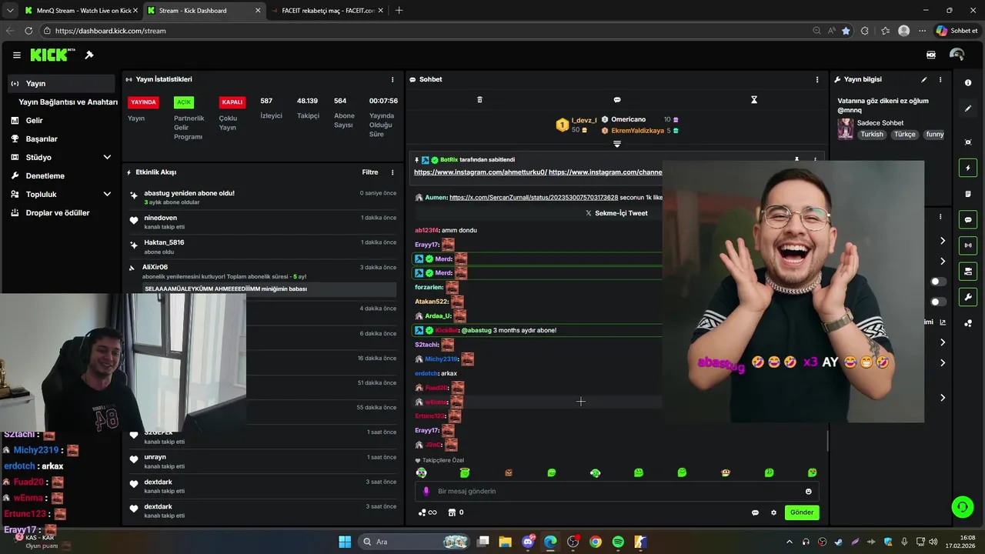
Task: Open the bottom chevron row in the right panel
Action: pyautogui.click(x=943, y=398)
